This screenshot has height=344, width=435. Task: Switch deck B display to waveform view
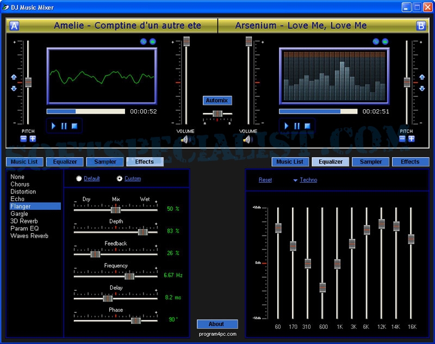click(x=376, y=42)
